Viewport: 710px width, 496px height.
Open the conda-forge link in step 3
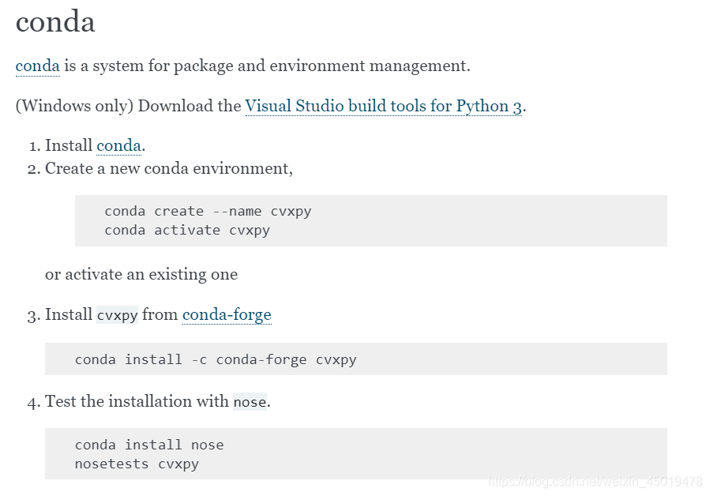(227, 314)
